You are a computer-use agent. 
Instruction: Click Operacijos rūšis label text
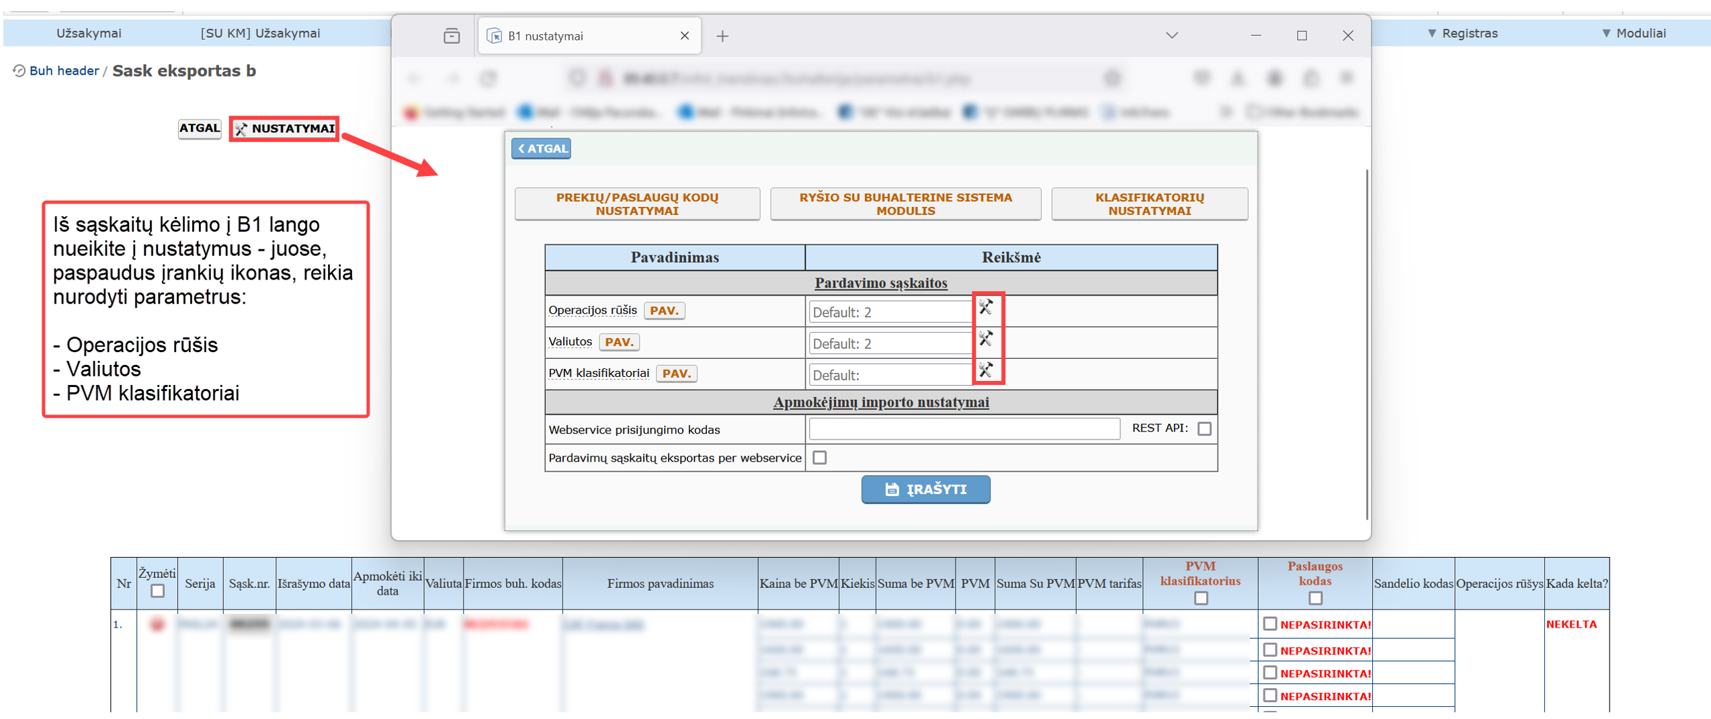pos(592,310)
